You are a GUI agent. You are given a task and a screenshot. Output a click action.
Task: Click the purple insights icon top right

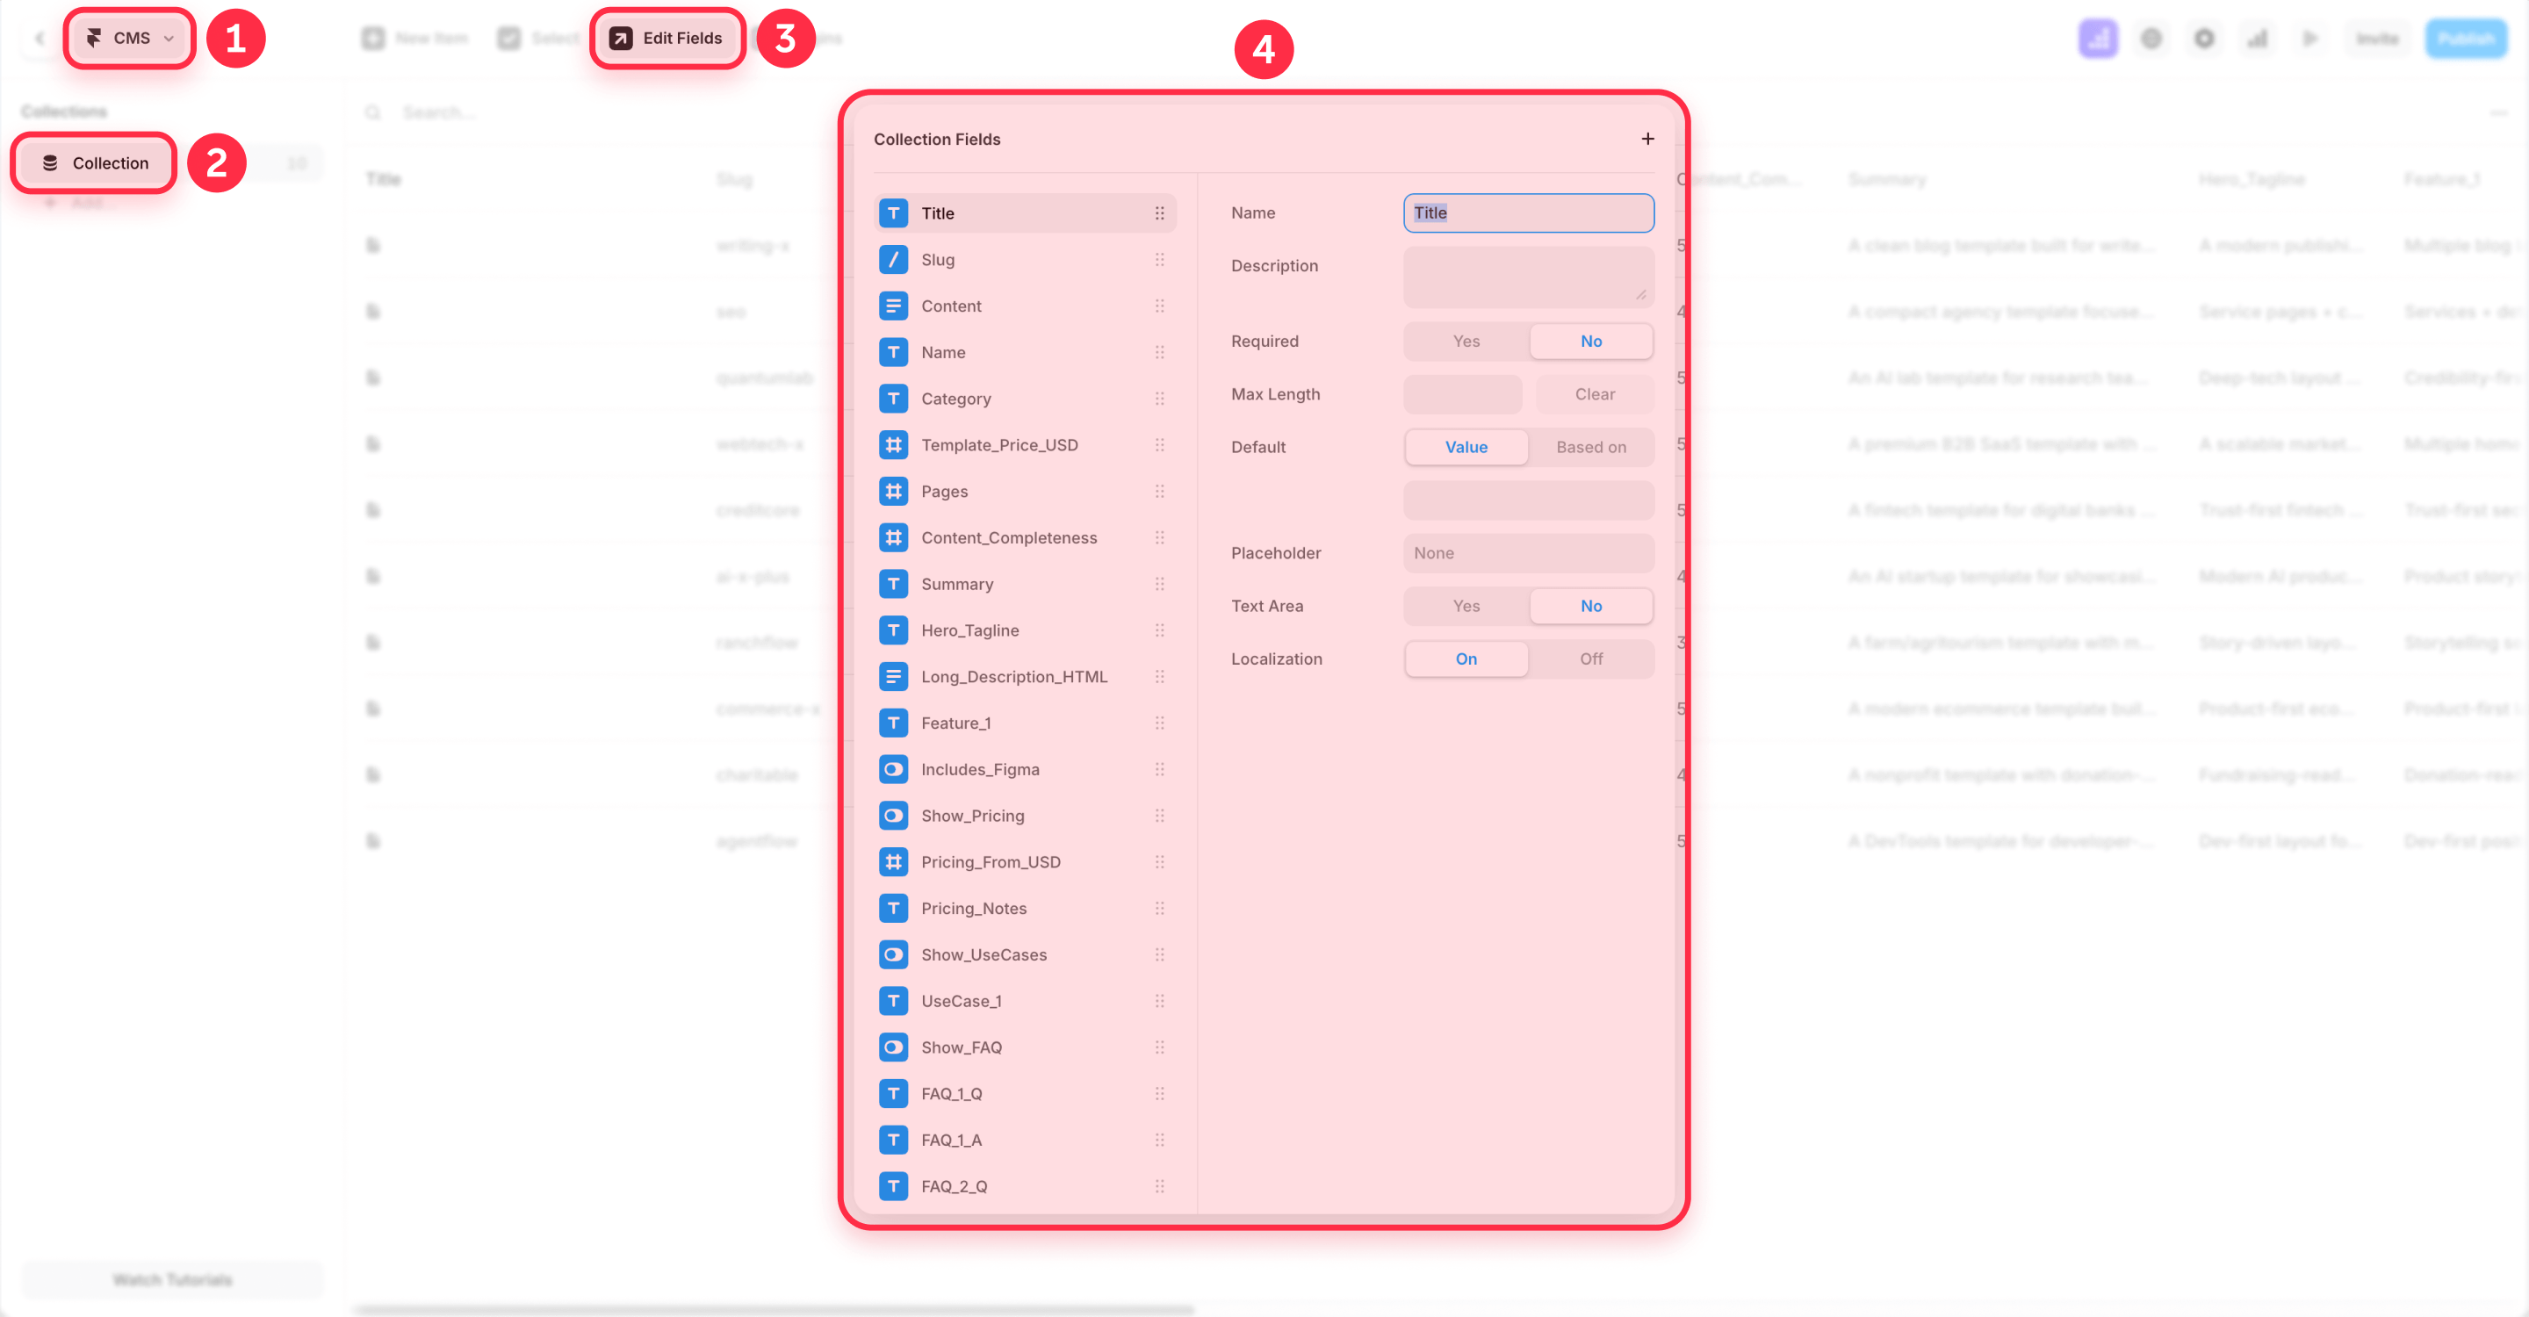pos(2098,39)
